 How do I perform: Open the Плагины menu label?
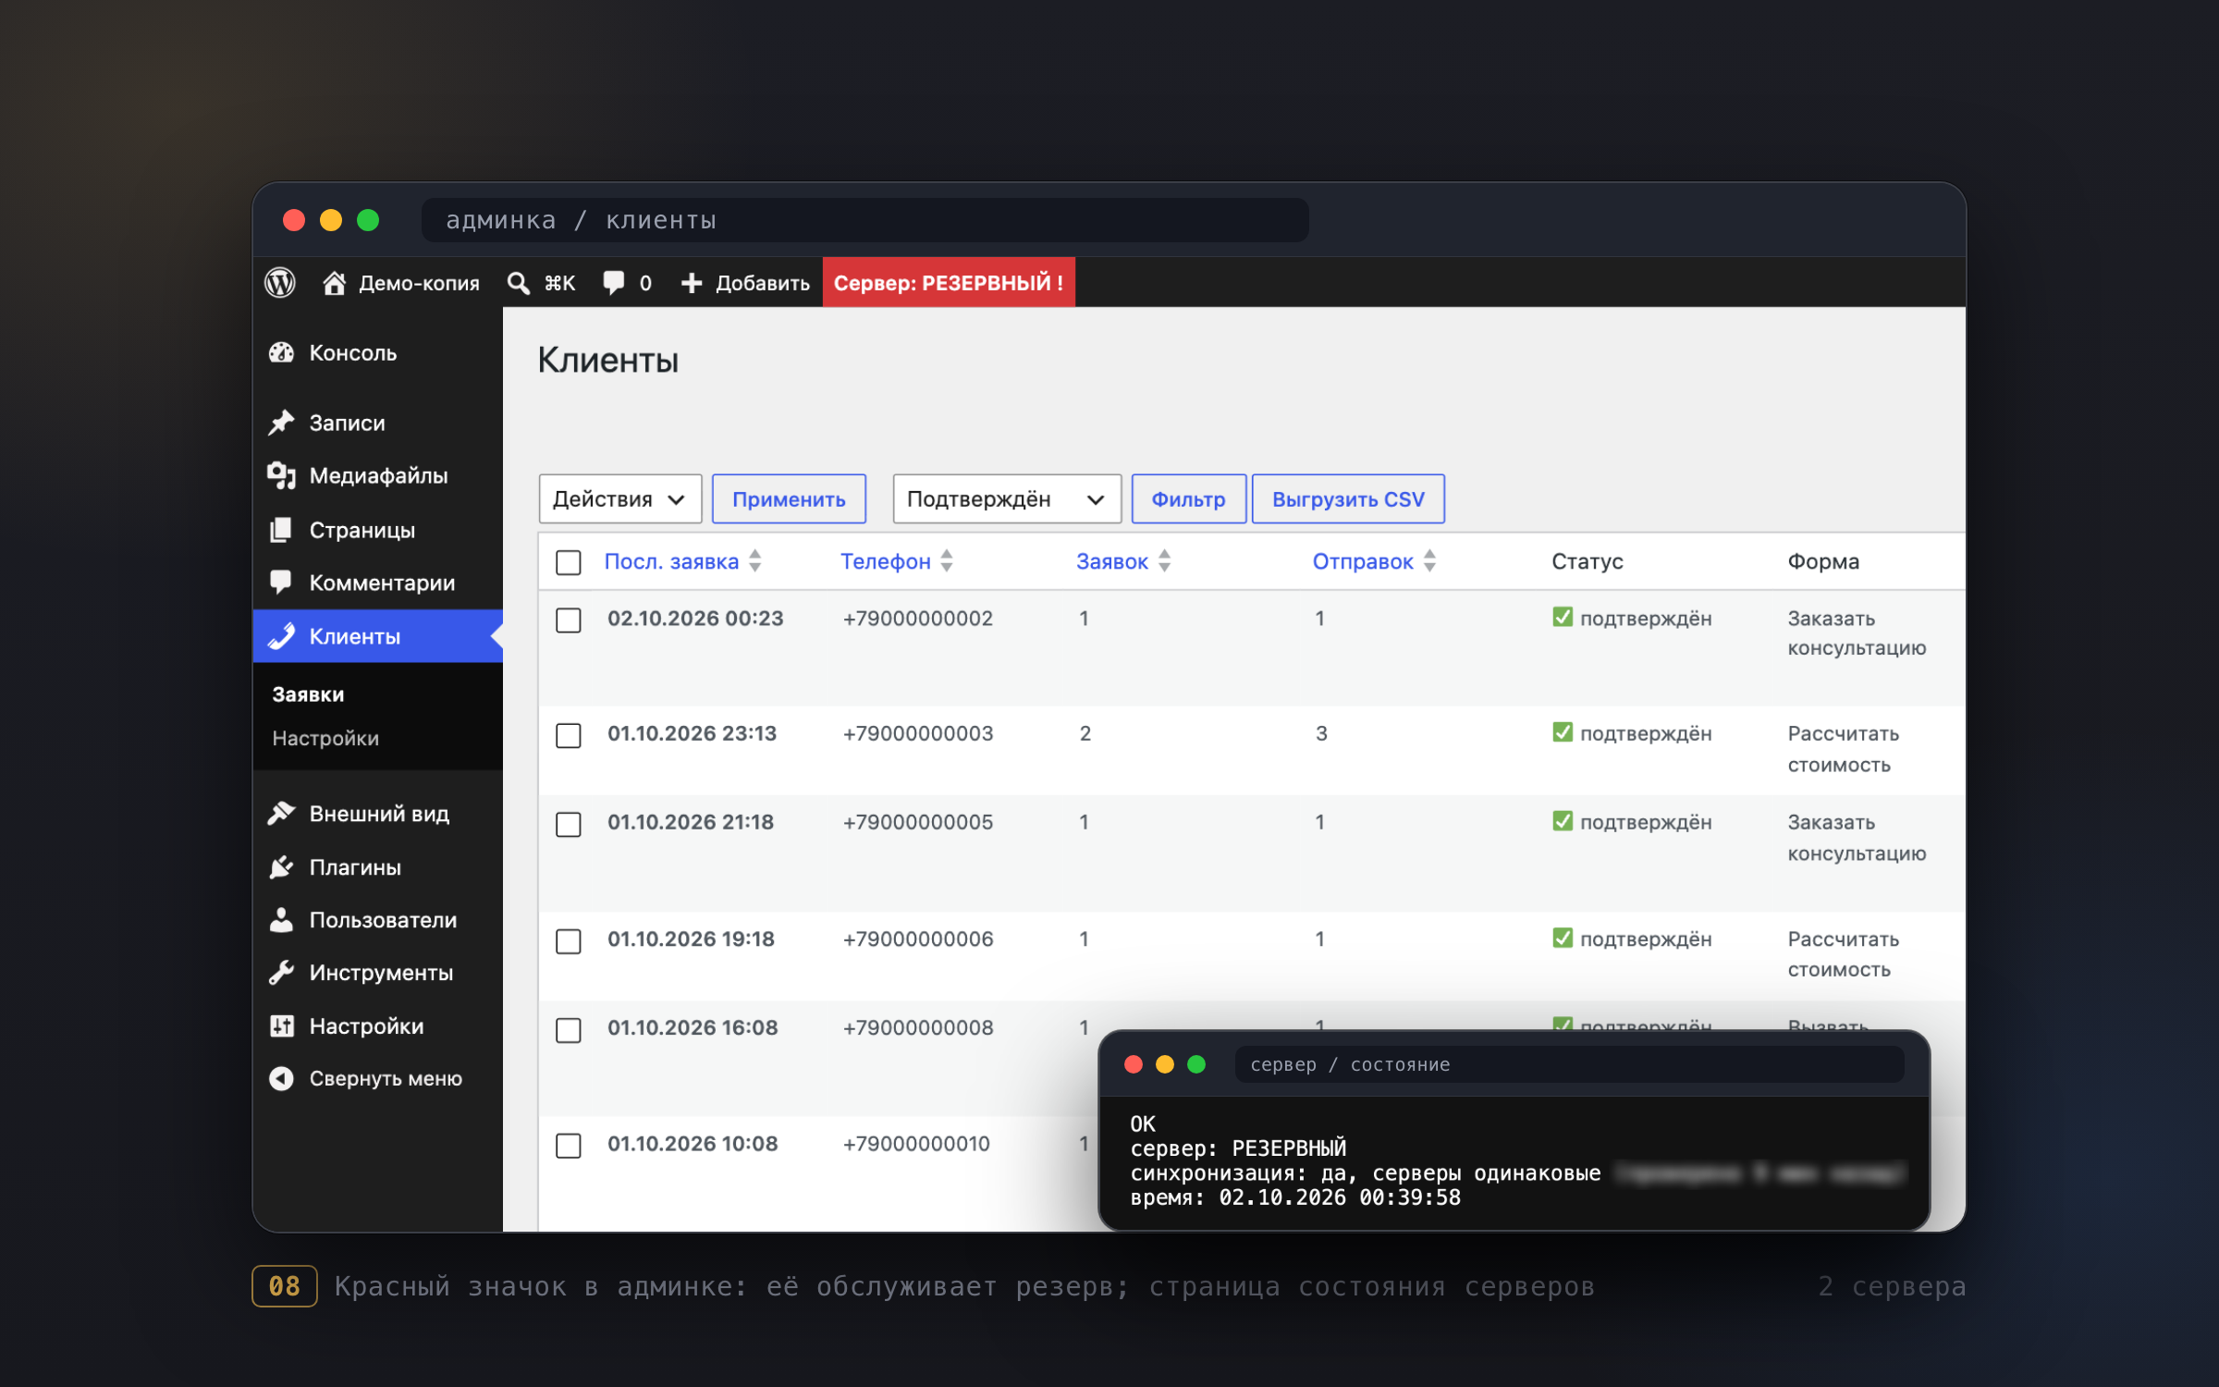click(355, 867)
